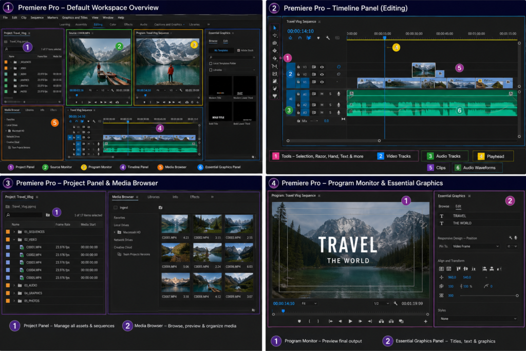Click Add Marker icon in section 2 timeline header
Image resolution: width=526 pixels, height=351 pixels.
[x=318, y=38]
